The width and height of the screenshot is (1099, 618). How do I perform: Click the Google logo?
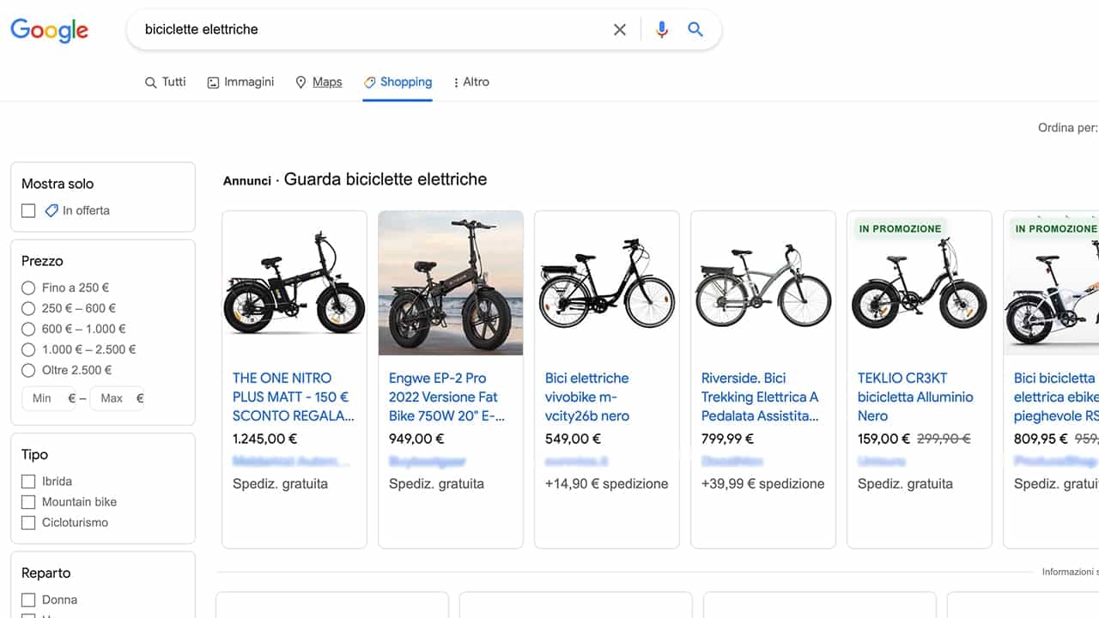click(x=49, y=30)
